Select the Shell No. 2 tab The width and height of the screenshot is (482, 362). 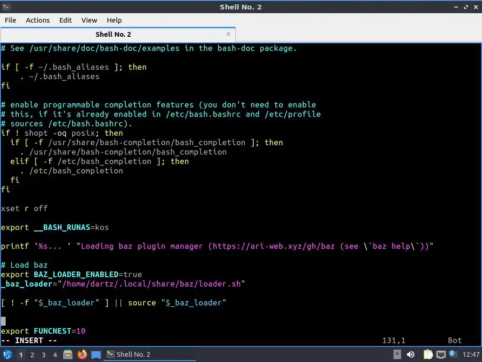click(118, 34)
